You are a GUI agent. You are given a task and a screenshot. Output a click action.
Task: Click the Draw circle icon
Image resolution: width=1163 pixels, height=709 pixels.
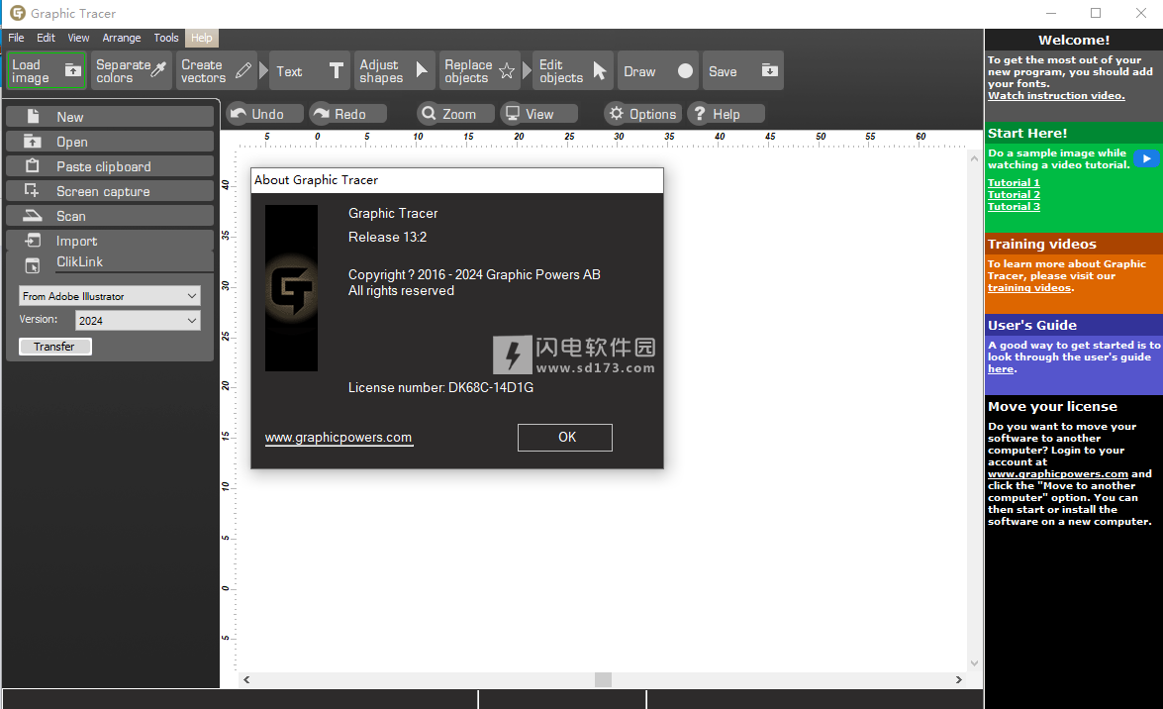685,70
